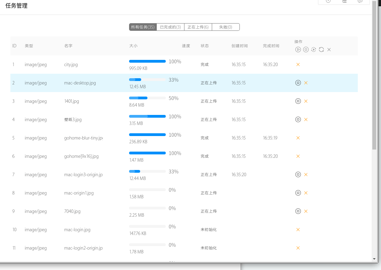Click the message bubble icon at top right
This screenshot has height=270, width=381.
[x=360, y=1]
